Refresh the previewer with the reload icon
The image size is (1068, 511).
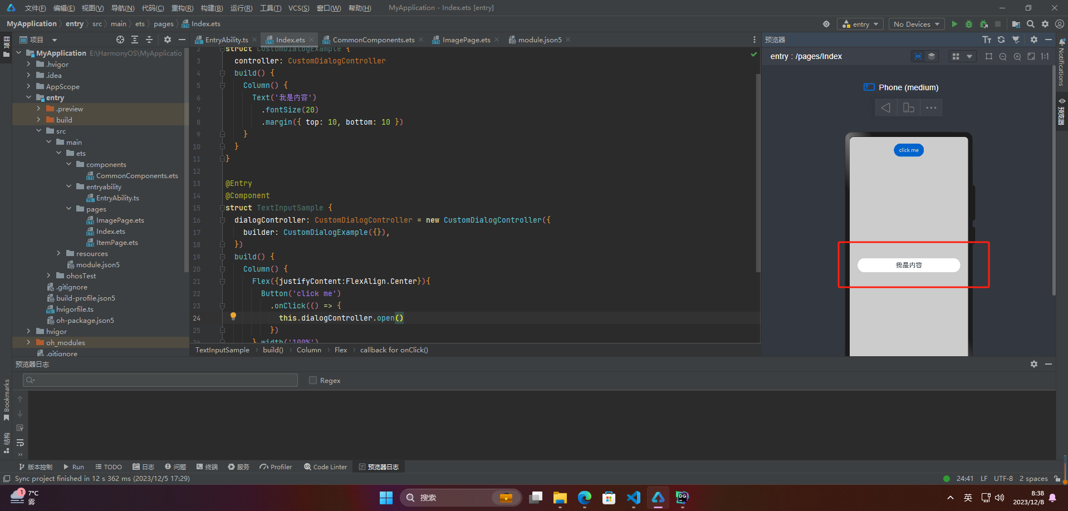(1001, 40)
